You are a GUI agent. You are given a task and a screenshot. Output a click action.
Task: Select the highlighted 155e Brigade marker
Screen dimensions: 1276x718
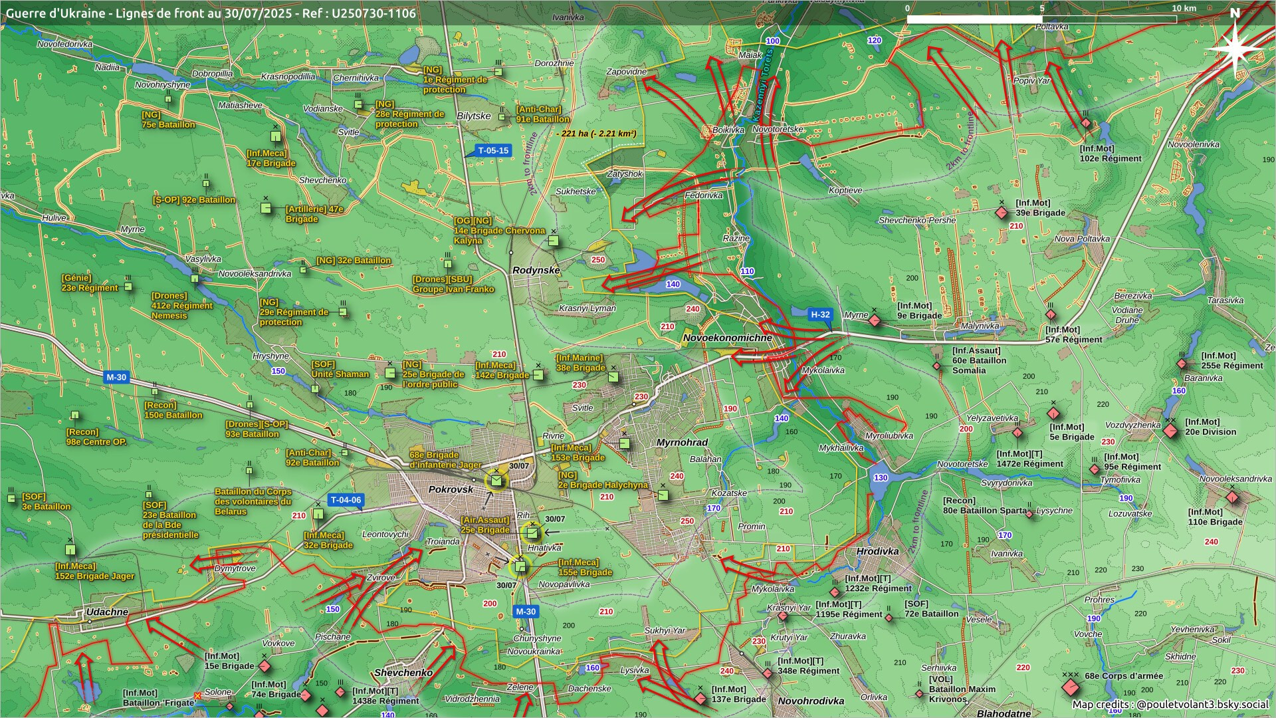click(x=520, y=566)
